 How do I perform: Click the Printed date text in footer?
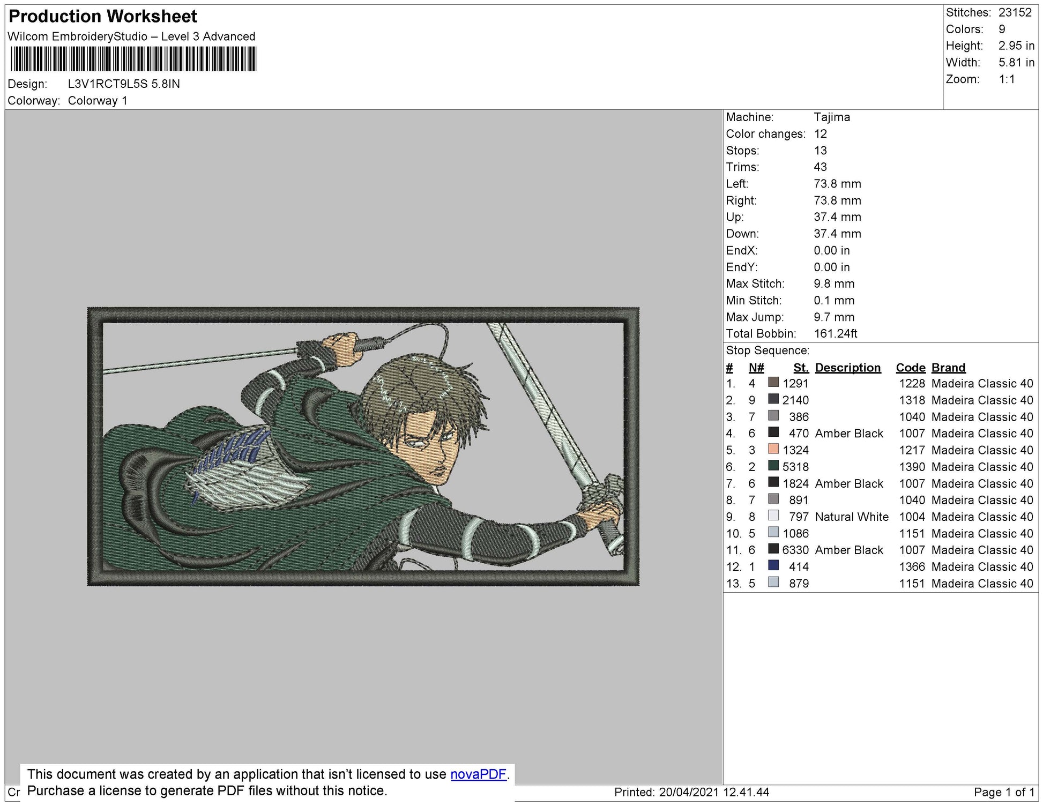point(691,792)
